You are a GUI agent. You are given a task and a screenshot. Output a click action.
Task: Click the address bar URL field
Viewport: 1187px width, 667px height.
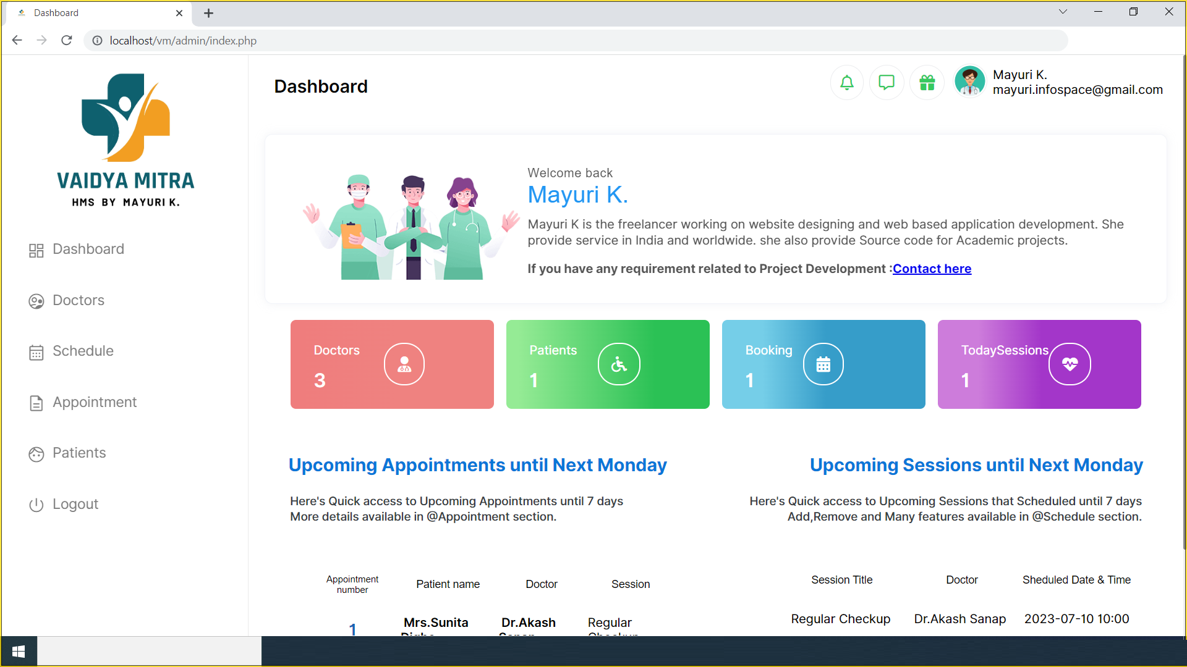(x=575, y=41)
